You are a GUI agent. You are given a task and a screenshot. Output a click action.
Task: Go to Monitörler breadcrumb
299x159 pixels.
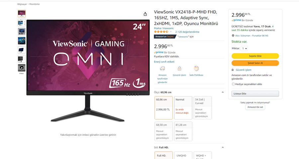35,4
